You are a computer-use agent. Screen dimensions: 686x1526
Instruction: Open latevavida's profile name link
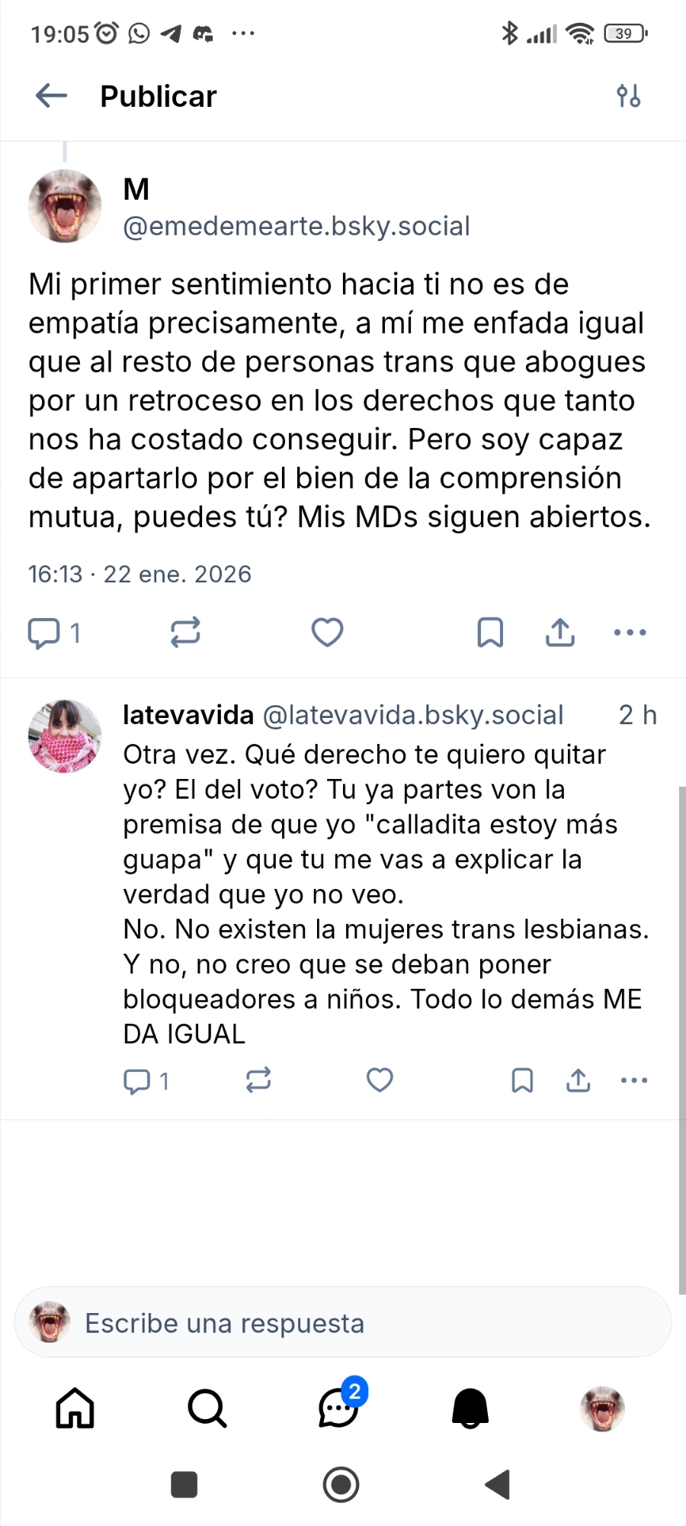[188, 716]
